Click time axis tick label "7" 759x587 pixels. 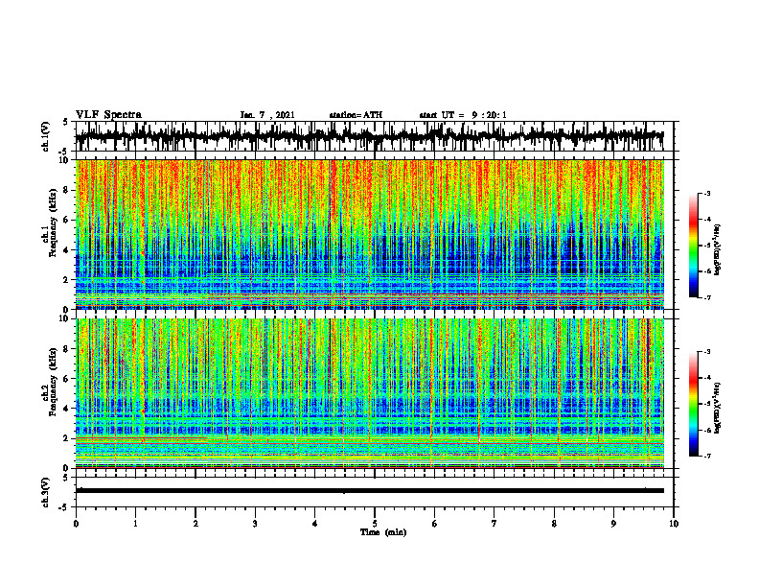494,524
